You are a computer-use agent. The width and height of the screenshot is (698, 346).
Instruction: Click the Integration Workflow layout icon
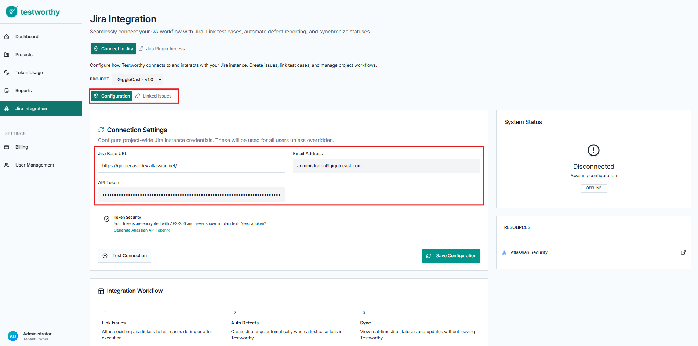pyautogui.click(x=101, y=291)
